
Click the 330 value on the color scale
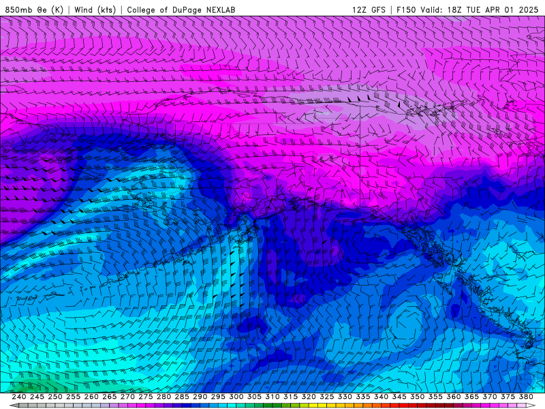[345, 397]
